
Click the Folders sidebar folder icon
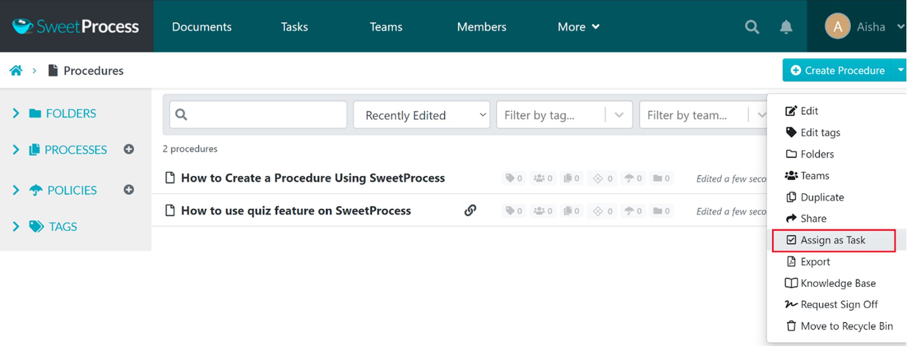(x=35, y=114)
